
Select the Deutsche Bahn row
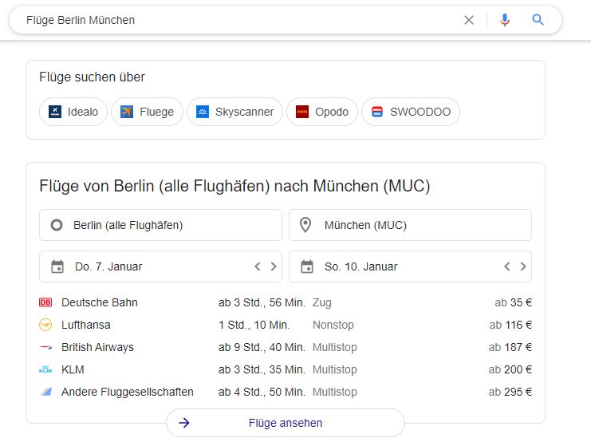coord(286,302)
